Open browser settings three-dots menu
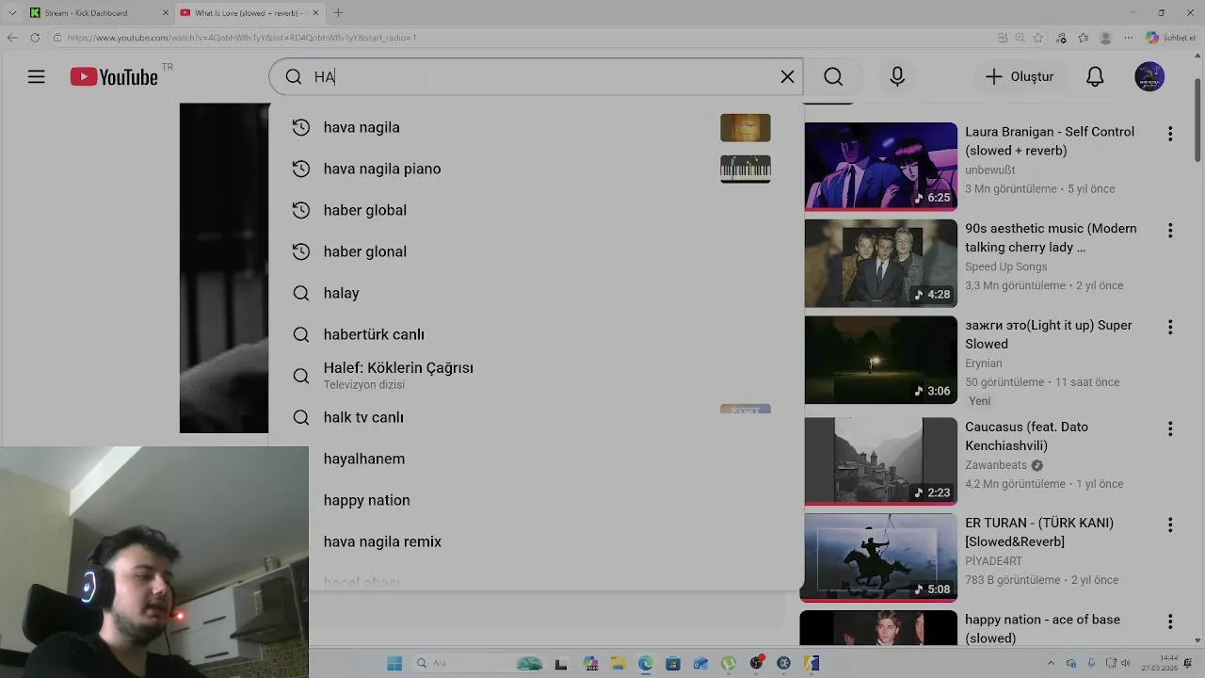Viewport: 1205px width, 678px height. click(1128, 38)
